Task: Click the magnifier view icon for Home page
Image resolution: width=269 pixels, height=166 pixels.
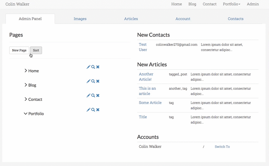Action: pyautogui.click(x=93, y=67)
